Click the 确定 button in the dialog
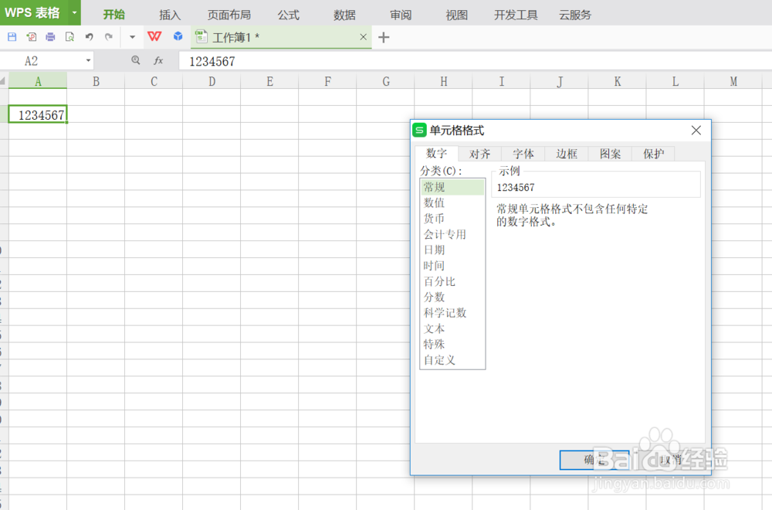Screen dimensions: 772x510 (594, 460)
